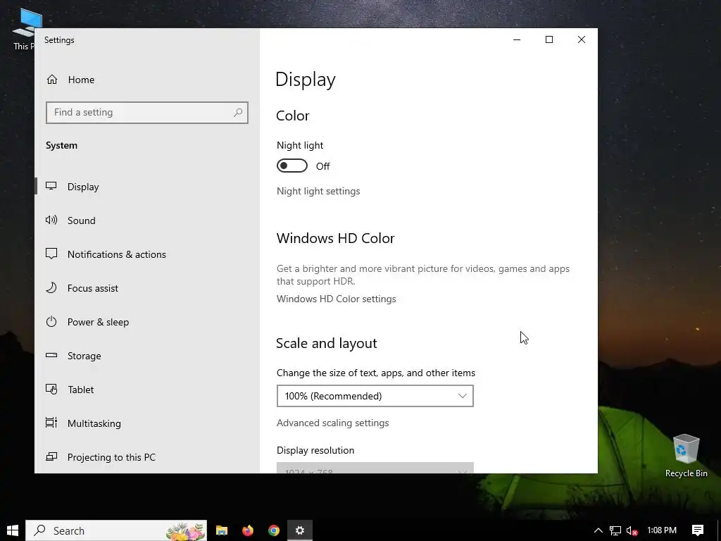Image resolution: width=721 pixels, height=541 pixels.
Task: Open Tablet settings
Action: click(x=147, y=389)
